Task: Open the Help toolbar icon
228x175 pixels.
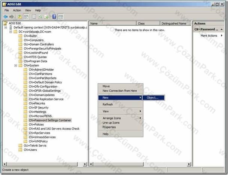Action: [54, 17]
